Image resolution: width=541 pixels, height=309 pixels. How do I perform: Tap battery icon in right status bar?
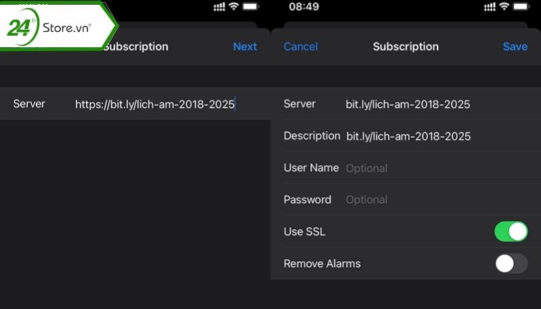tap(521, 6)
